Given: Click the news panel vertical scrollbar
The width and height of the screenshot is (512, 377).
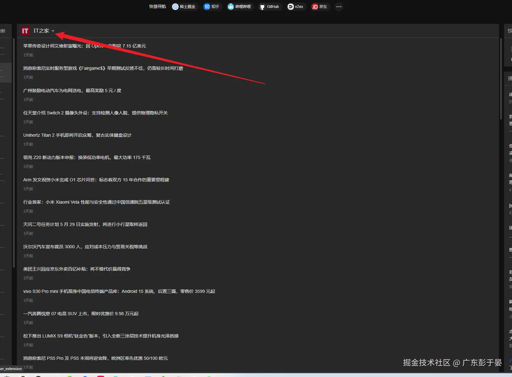Looking at the screenshot, I should (x=501, y=80).
